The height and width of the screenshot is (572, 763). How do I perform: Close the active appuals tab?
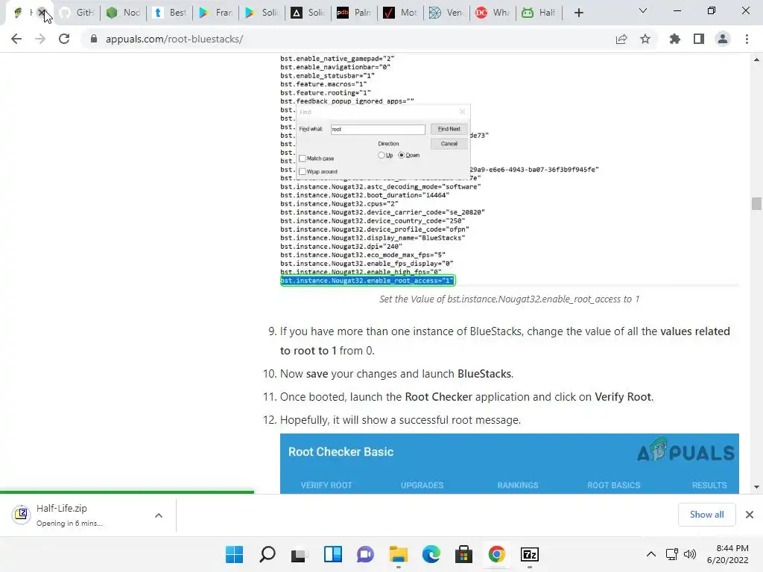pos(42,13)
